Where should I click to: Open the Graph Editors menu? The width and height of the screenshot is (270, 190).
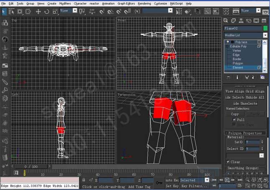(126, 3)
